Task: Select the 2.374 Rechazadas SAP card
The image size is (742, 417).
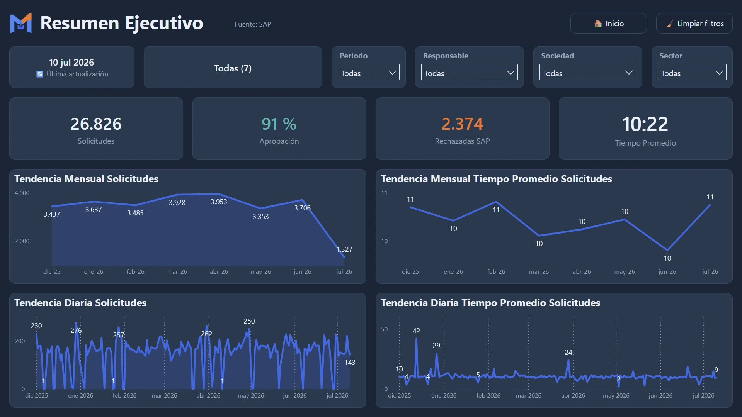Action: [462, 129]
